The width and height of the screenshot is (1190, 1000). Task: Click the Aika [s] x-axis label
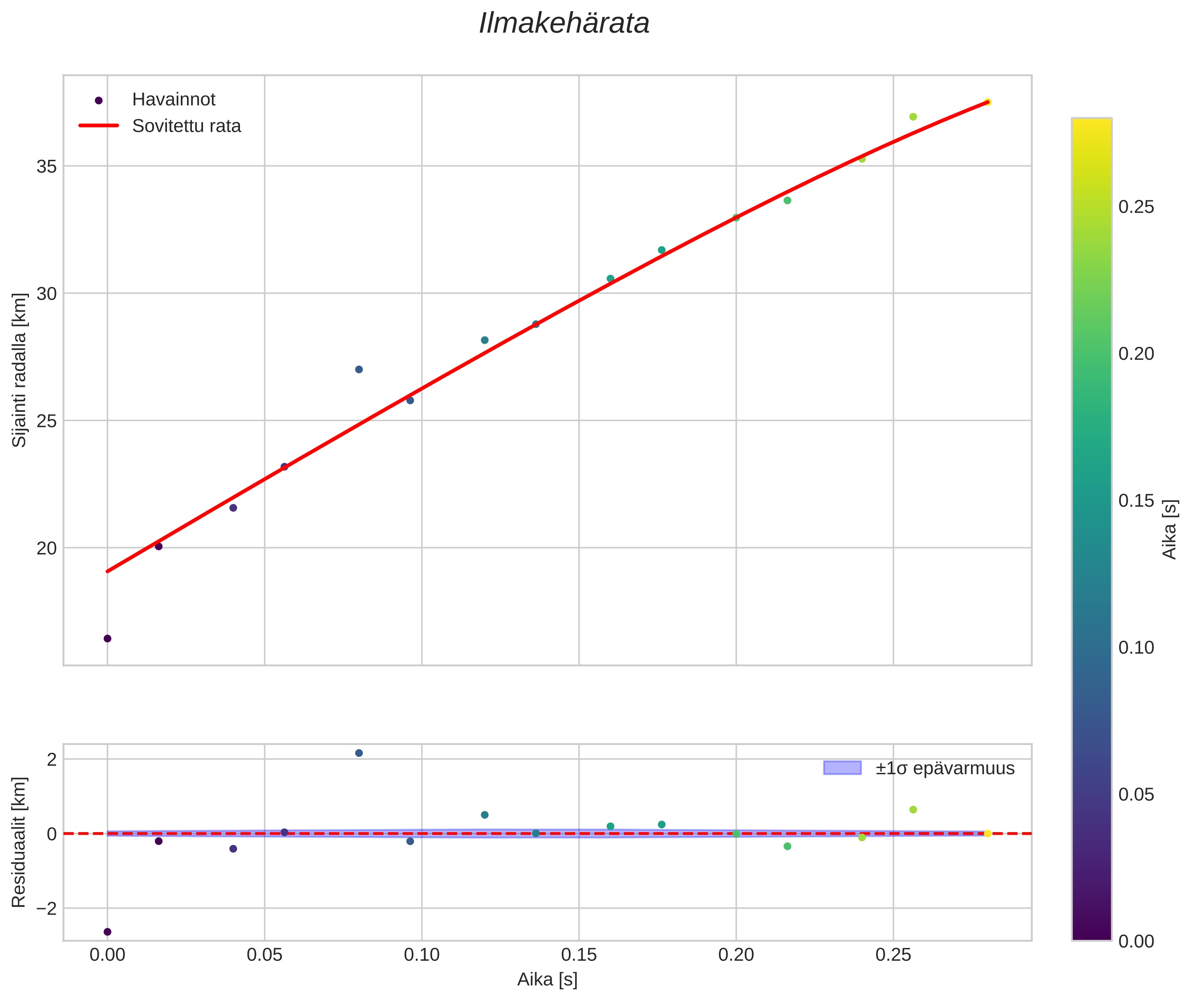tap(547, 979)
